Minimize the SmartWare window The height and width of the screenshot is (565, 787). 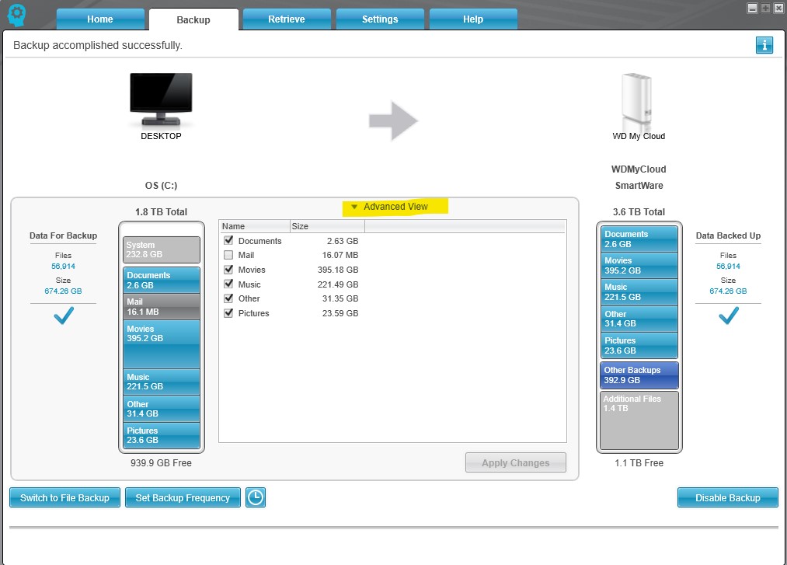click(752, 8)
